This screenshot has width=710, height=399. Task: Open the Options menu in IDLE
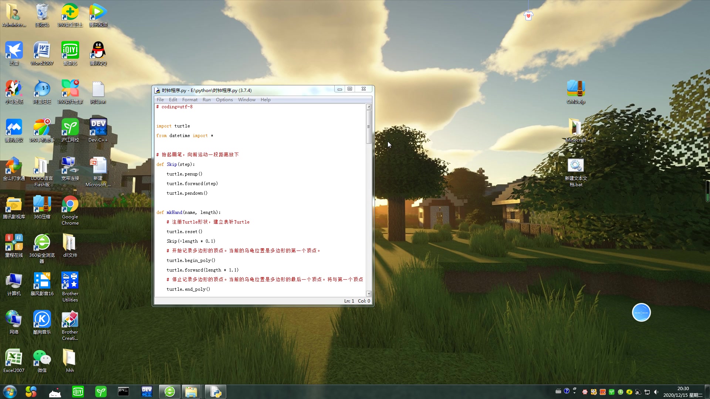(224, 100)
